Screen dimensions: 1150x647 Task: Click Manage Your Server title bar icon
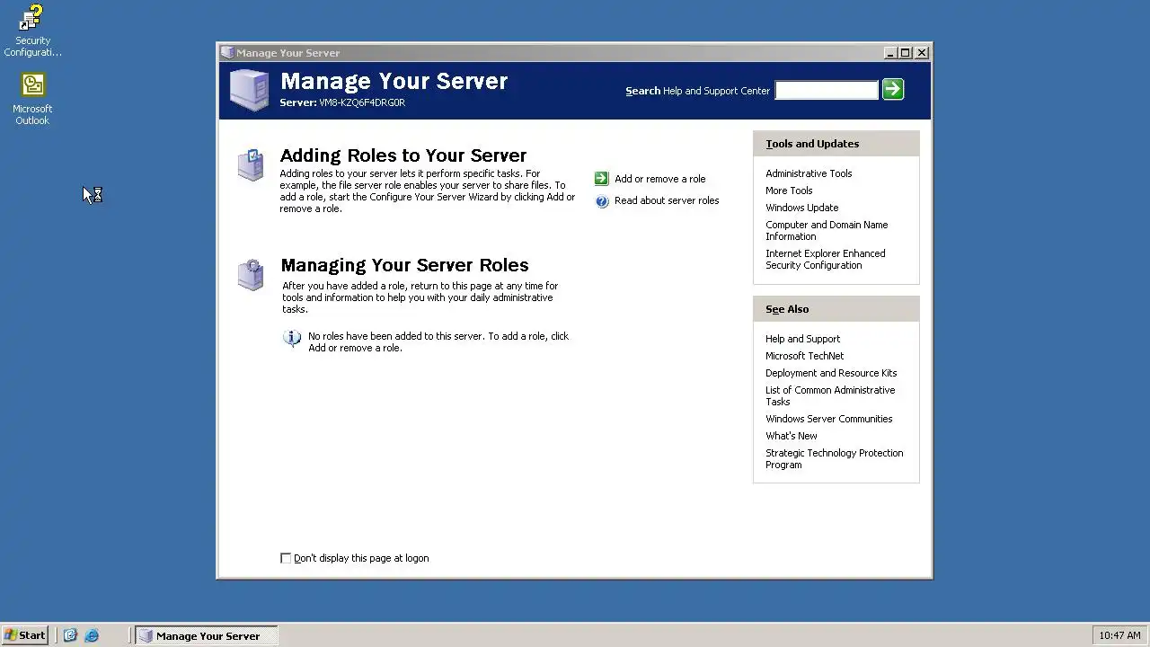click(227, 53)
